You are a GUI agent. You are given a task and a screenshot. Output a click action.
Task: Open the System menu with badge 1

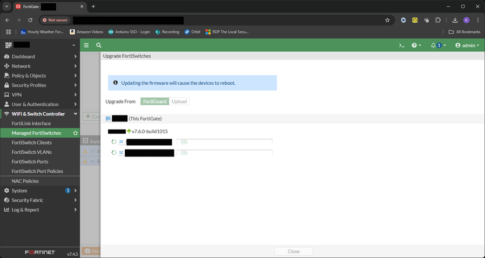[x=39, y=191]
